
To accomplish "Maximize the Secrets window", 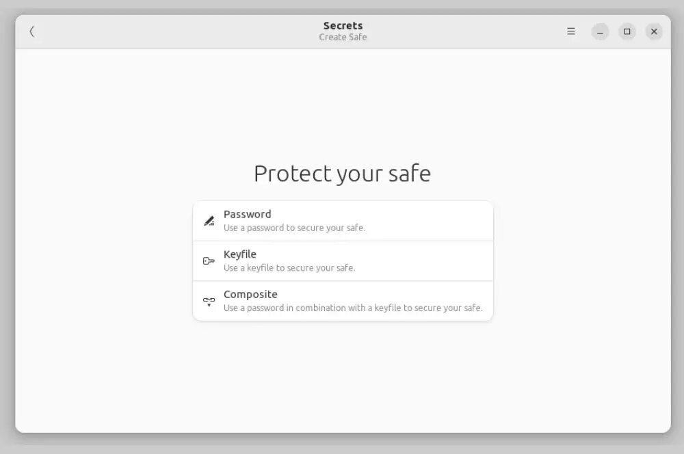I will (x=627, y=31).
